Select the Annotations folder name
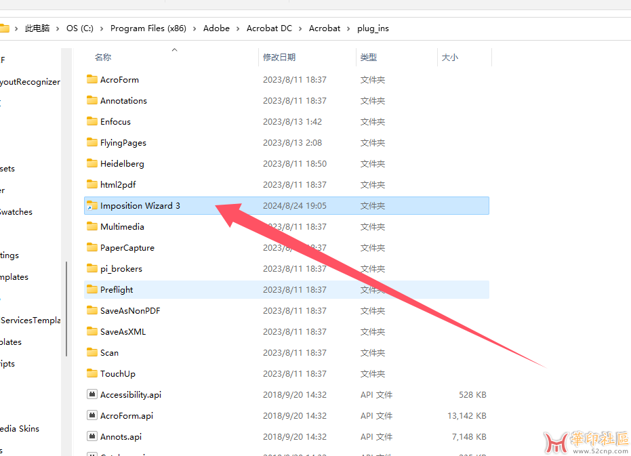Viewport: 631px width, 456px height. 123,100
